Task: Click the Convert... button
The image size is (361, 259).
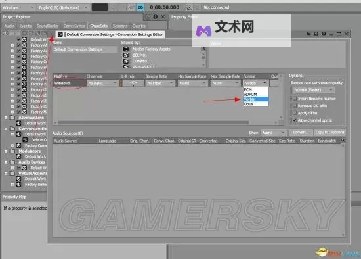Action: coord(301,133)
